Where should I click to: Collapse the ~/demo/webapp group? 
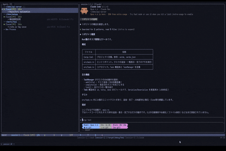coord(4,14)
